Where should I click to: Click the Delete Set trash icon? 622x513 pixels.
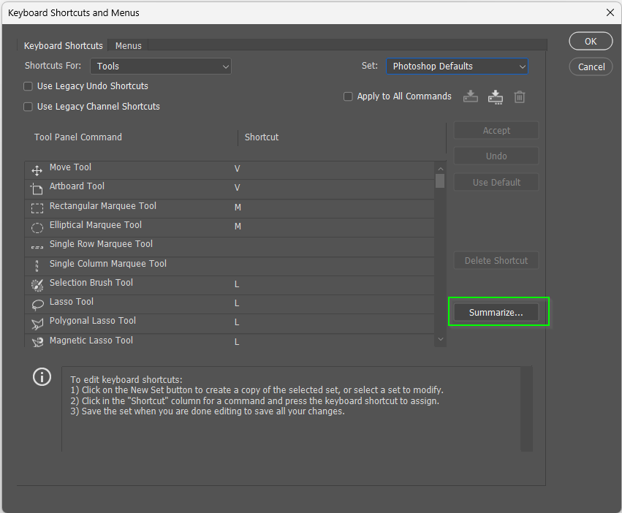(x=519, y=96)
